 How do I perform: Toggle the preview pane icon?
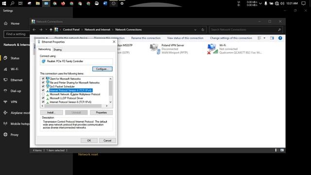coord(272,38)
